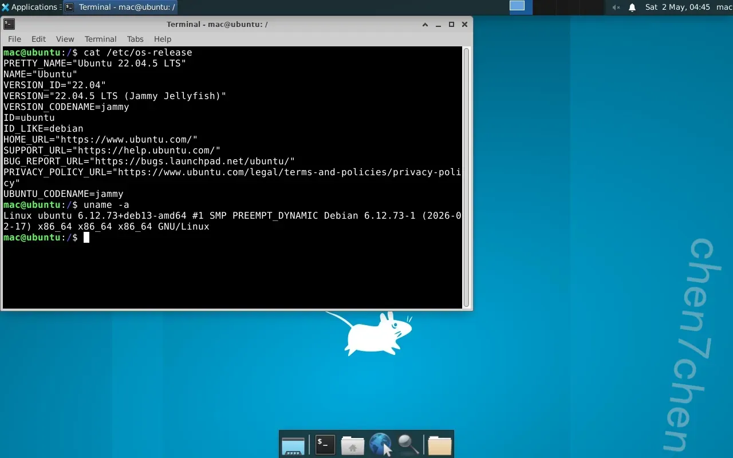Click the shade (roll up) window arrow button
Image resolution: width=733 pixels, height=458 pixels.
[425, 25]
